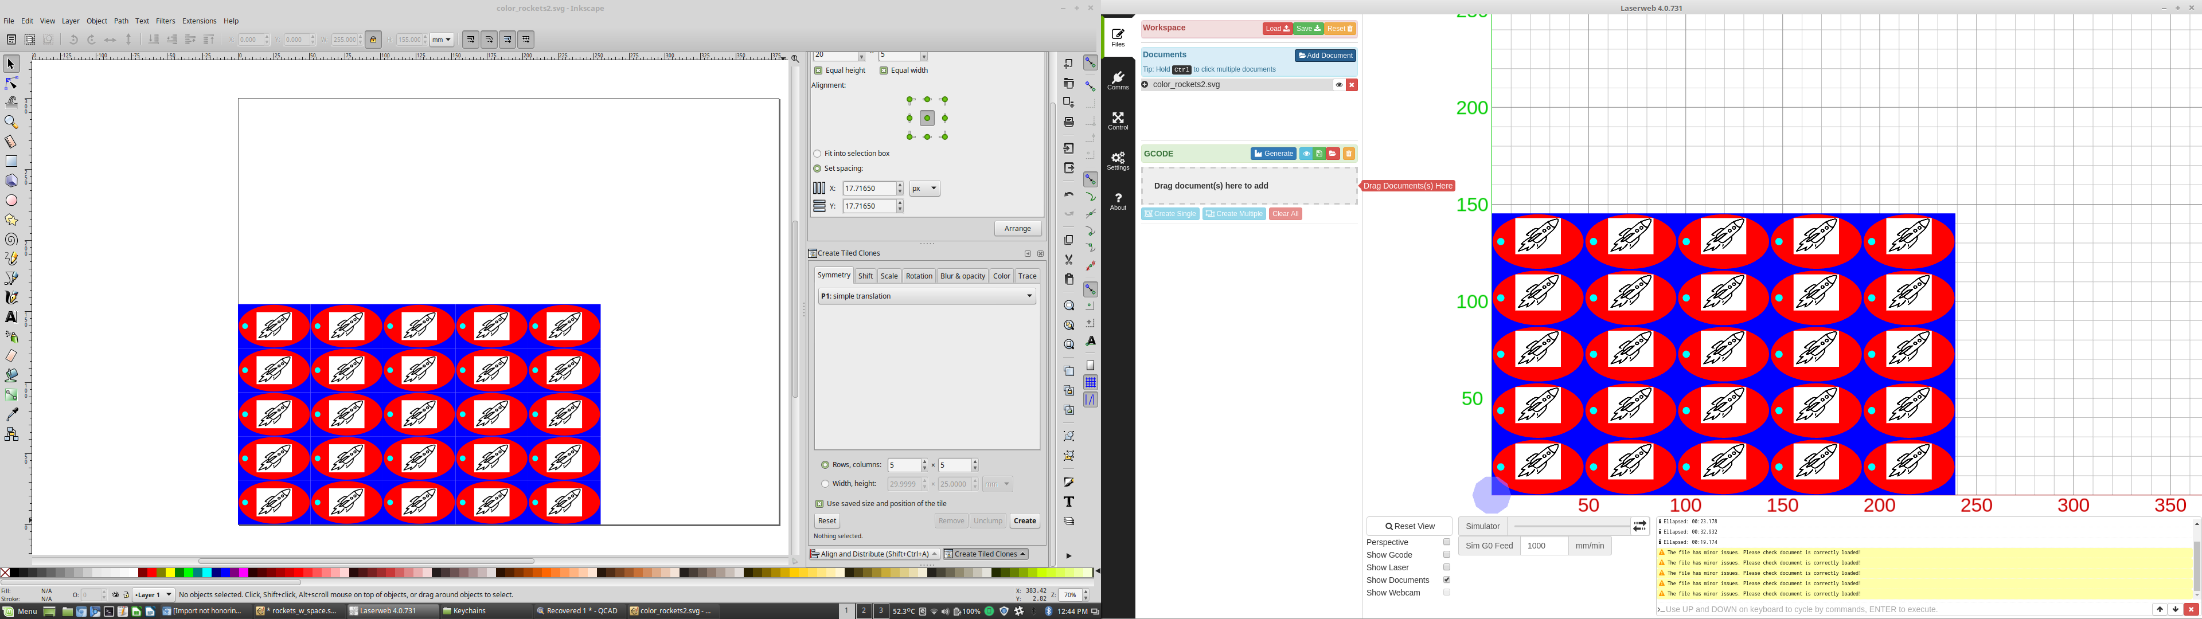Open the LaserWeb Files panel
The image size is (2202, 619).
1118,36
